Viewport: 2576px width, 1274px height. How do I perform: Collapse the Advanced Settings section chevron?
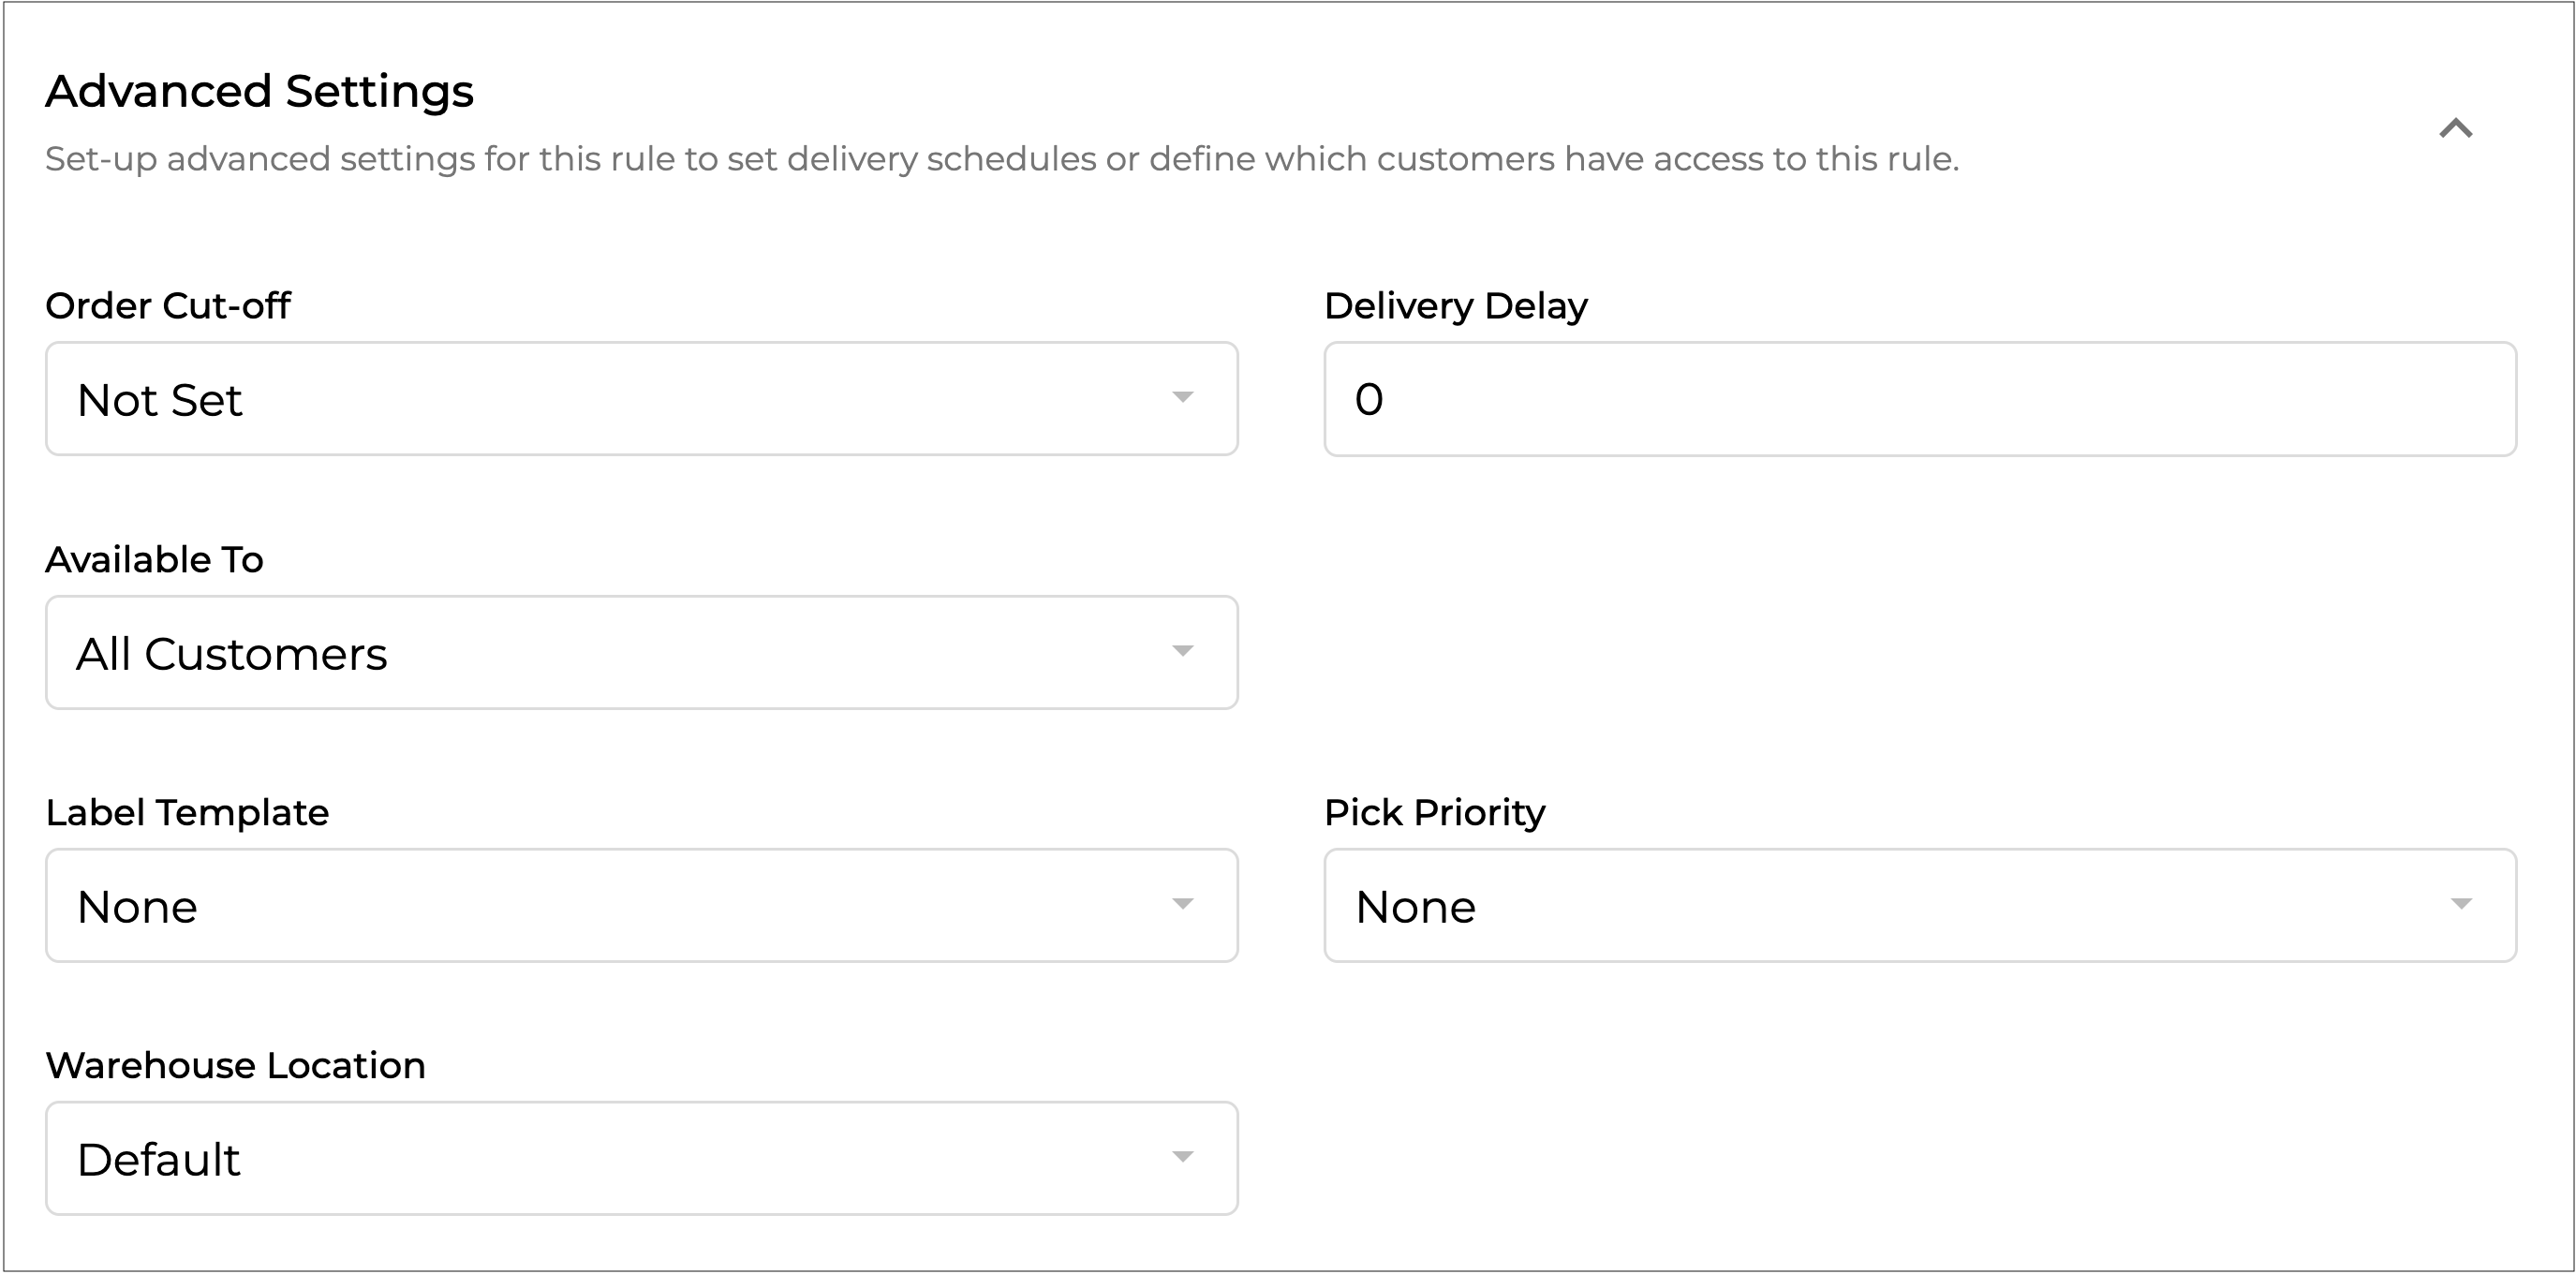click(2455, 128)
